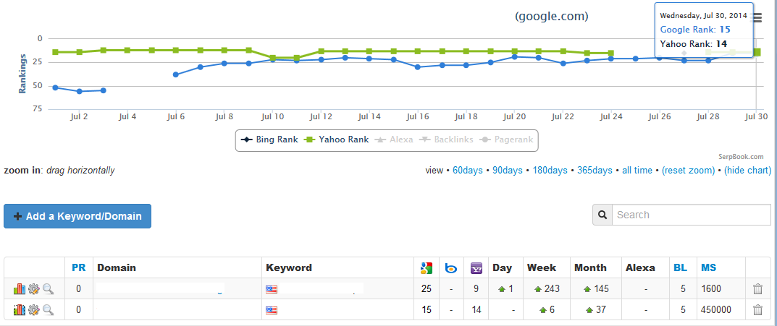
Task: Open settings gear in second keyword row
Action: (34, 310)
